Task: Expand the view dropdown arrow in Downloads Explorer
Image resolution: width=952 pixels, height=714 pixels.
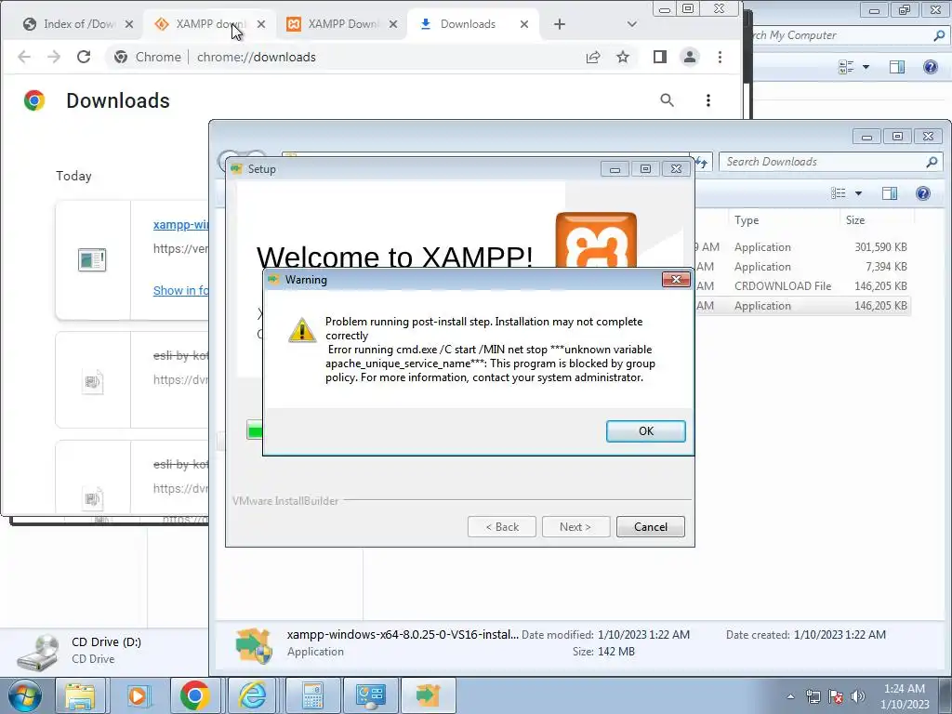Action: click(x=858, y=193)
